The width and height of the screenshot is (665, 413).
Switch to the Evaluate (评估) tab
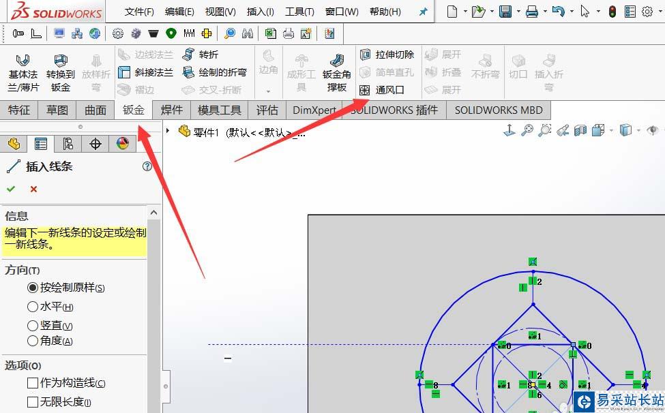(267, 110)
